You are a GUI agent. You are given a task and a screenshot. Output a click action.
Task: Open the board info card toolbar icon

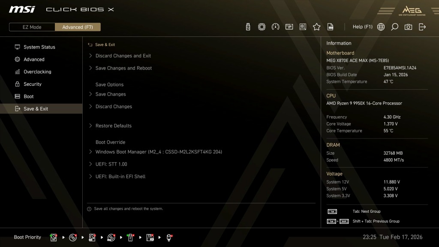[289, 27]
